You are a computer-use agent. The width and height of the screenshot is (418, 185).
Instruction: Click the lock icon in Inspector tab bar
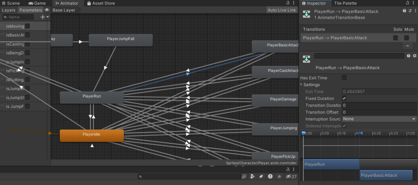[x=408, y=3]
